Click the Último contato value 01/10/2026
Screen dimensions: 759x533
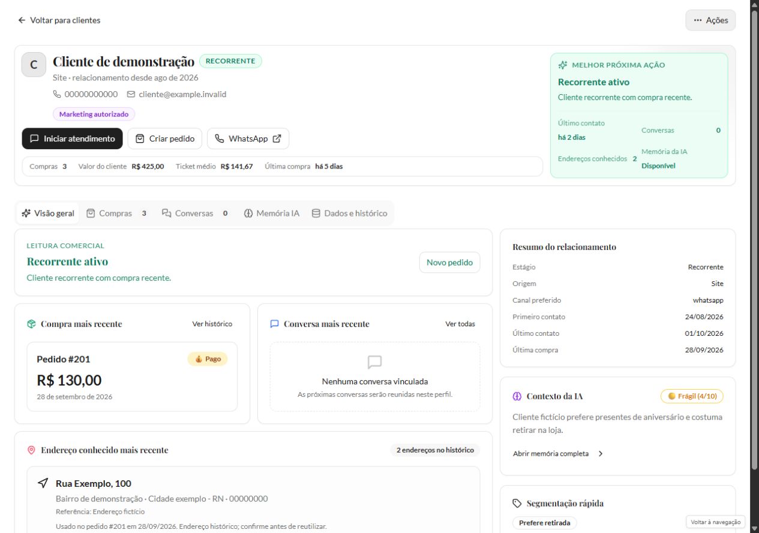[704, 333]
